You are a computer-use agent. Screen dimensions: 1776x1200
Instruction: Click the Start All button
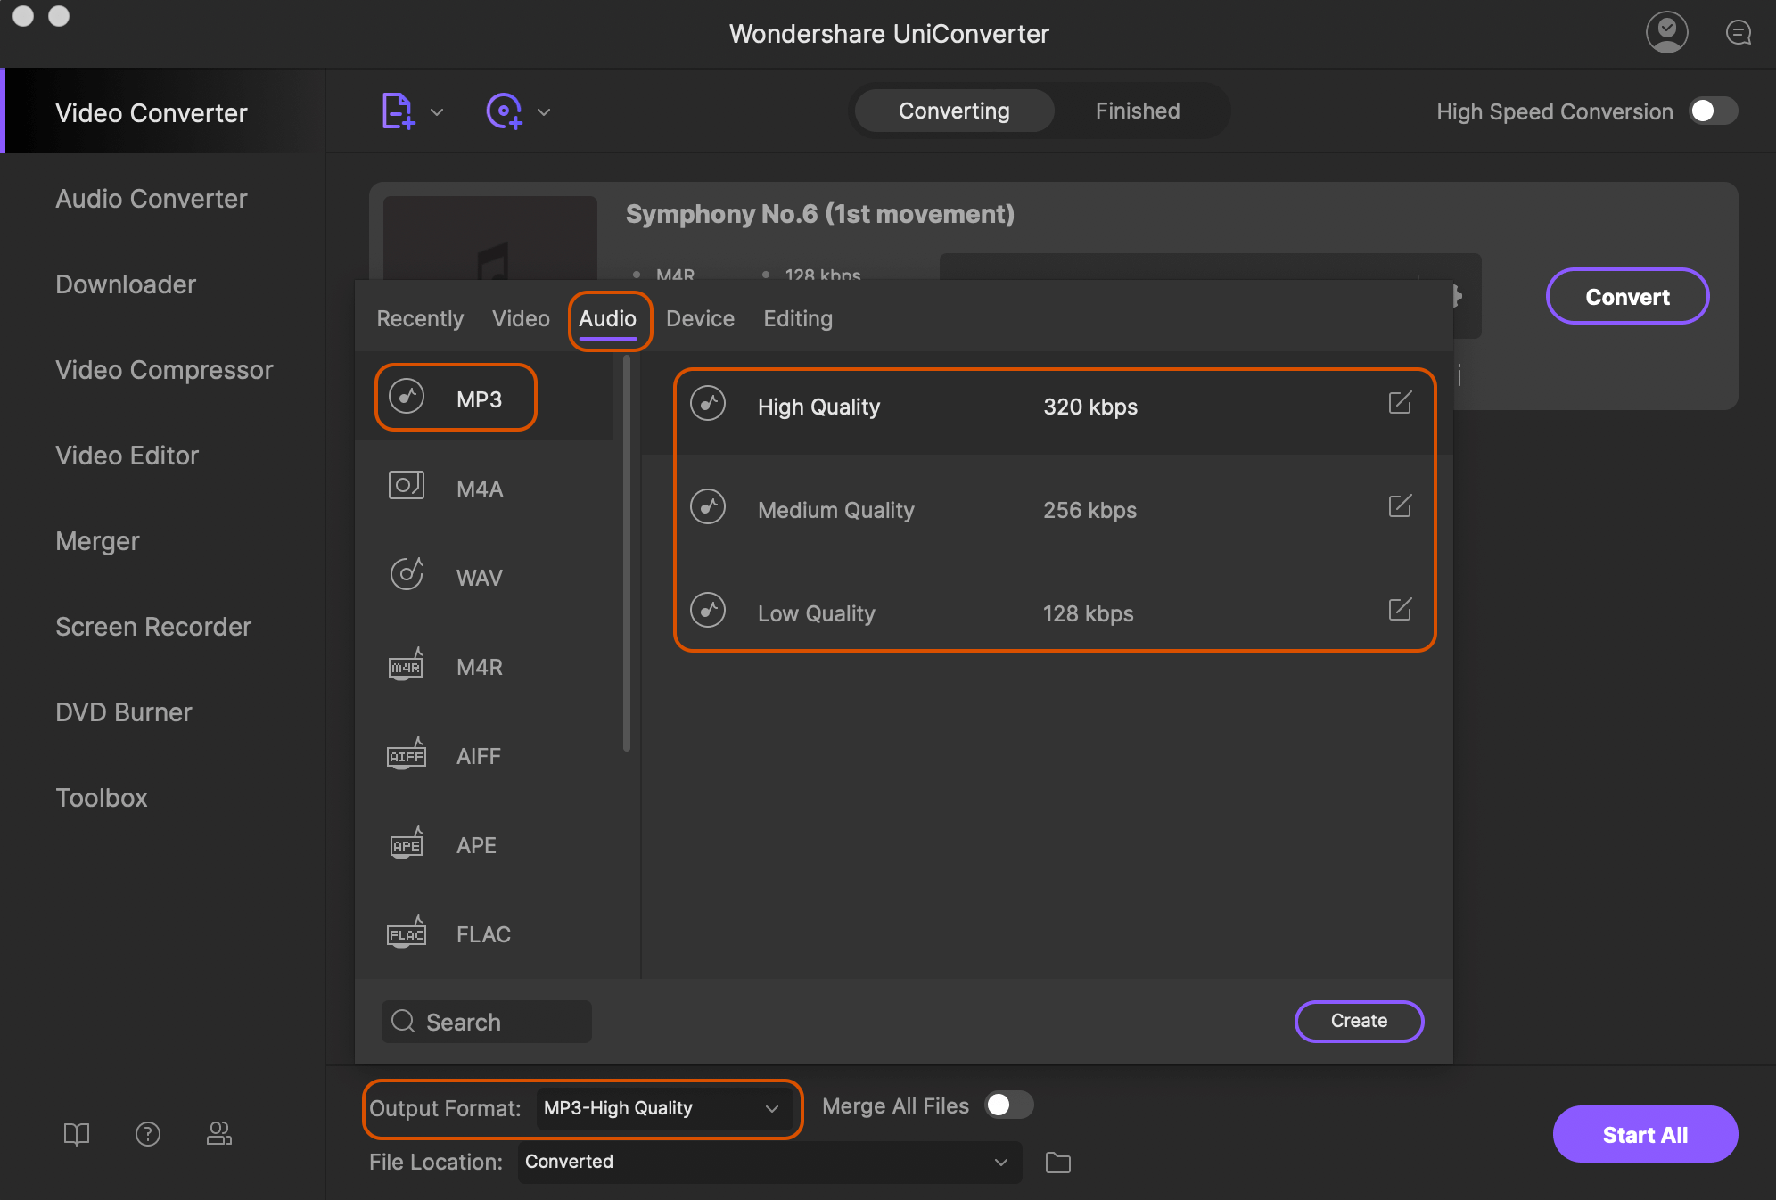[1644, 1134]
